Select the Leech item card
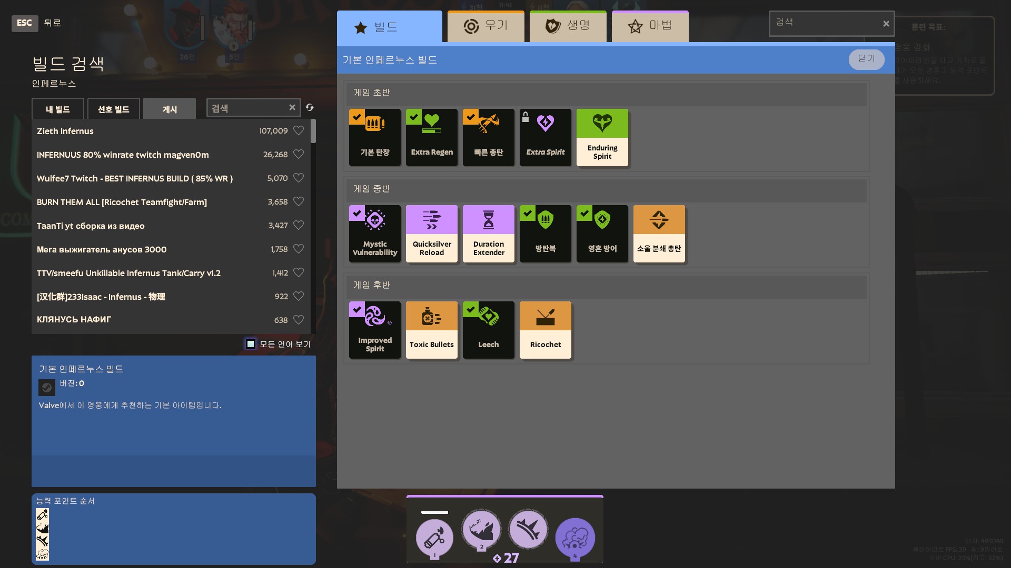 pos(489,330)
